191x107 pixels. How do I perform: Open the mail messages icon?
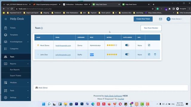[x=161, y=19]
